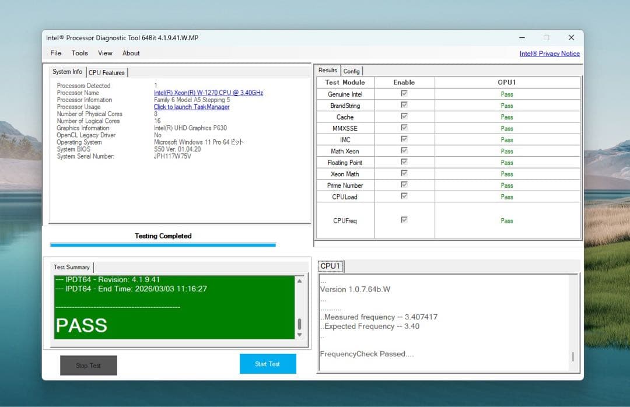Click the blue testing progress bar
The width and height of the screenshot is (630, 407).
[x=163, y=245]
